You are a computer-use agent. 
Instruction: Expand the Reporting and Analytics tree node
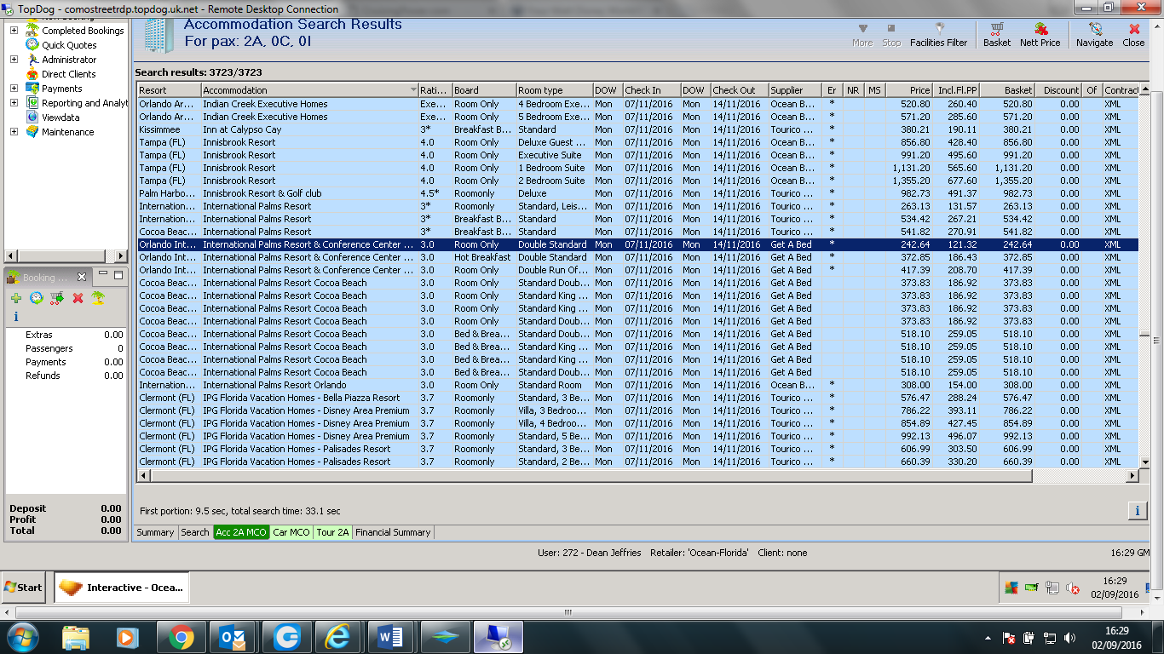14,103
